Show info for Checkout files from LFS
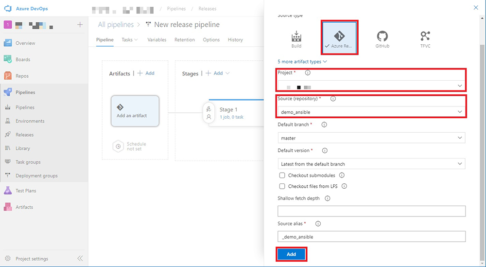Viewport: 486px width, 267px height. click(x=344, y=186)
